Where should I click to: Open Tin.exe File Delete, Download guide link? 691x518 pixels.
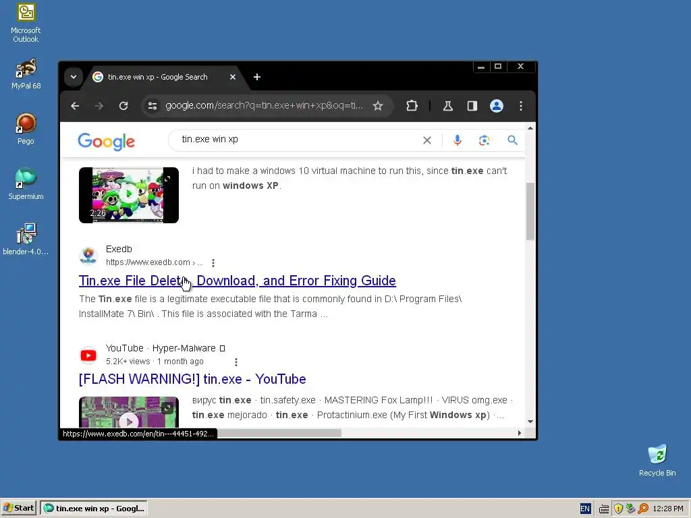[x=238, y=281]
